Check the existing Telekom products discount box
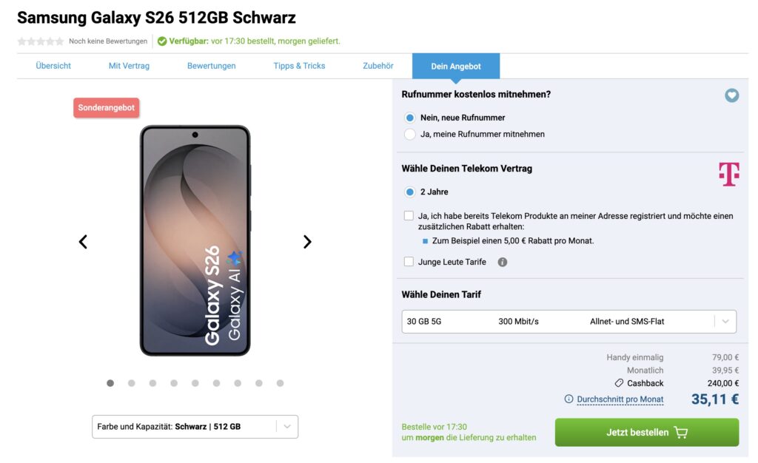The image size is (758, 463). click(409, 216)
